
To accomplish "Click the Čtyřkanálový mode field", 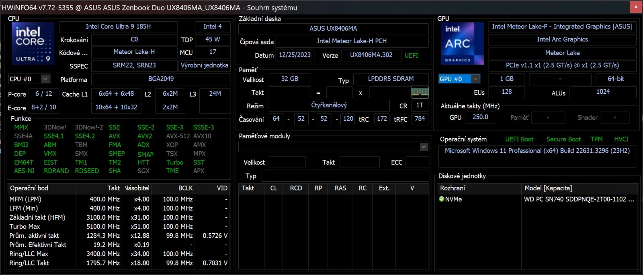I will [x=329, y=105].
